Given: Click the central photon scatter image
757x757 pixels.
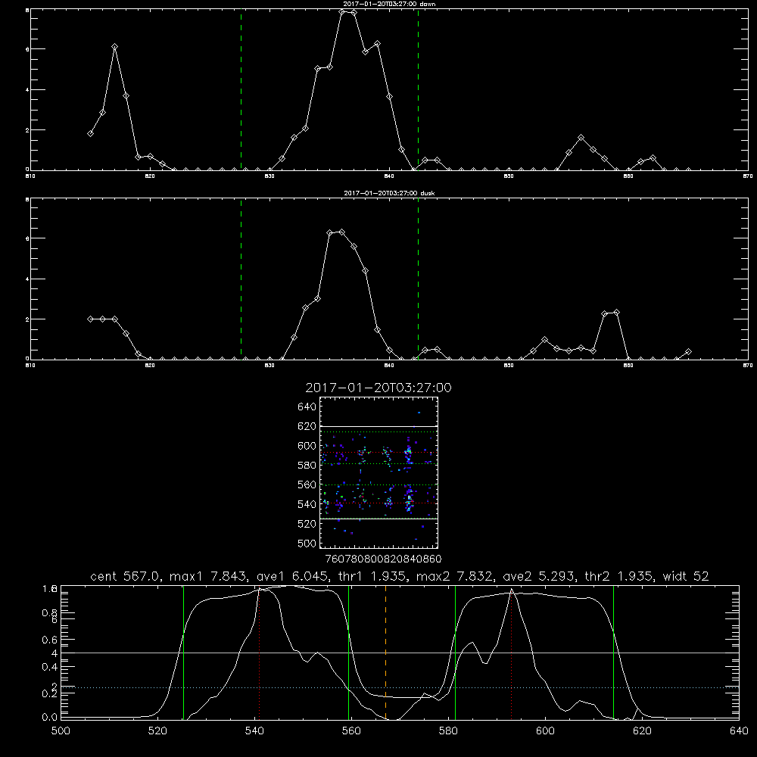Looking at the screenshot, I should [x=379, y=472].
